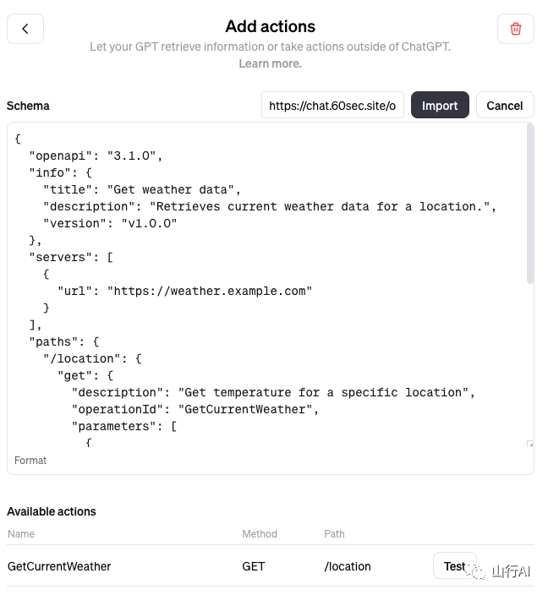Viewport: 548px width, 595px height.
Task: Cancel the schema URL import
Action: point(505,105)
